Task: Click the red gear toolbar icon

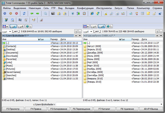Action: [17, 14]
